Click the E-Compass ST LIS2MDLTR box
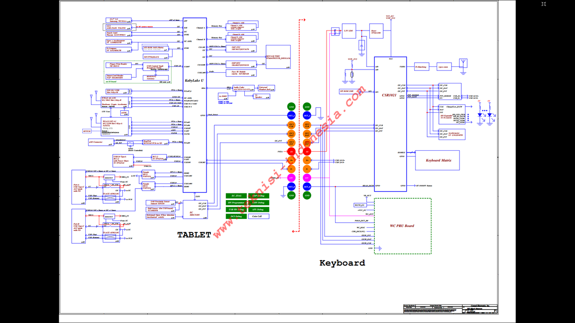This screenshot has height=323, width=575. 119,49
